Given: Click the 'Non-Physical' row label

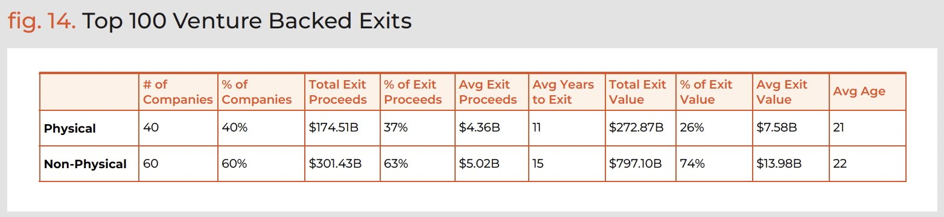Looking at the screenshot, I should point(85,164).
